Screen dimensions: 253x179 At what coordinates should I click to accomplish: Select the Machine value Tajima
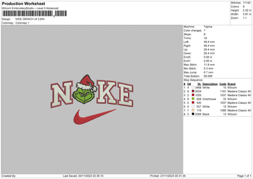coord(208,27)
